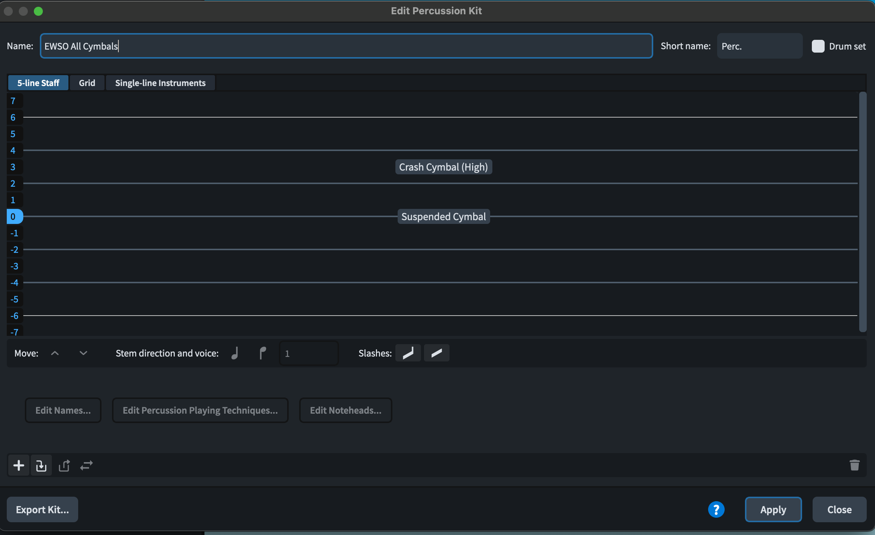Click the Export Kit button
Viewport: 875px width, 535px height.
(x=42, y=509)
